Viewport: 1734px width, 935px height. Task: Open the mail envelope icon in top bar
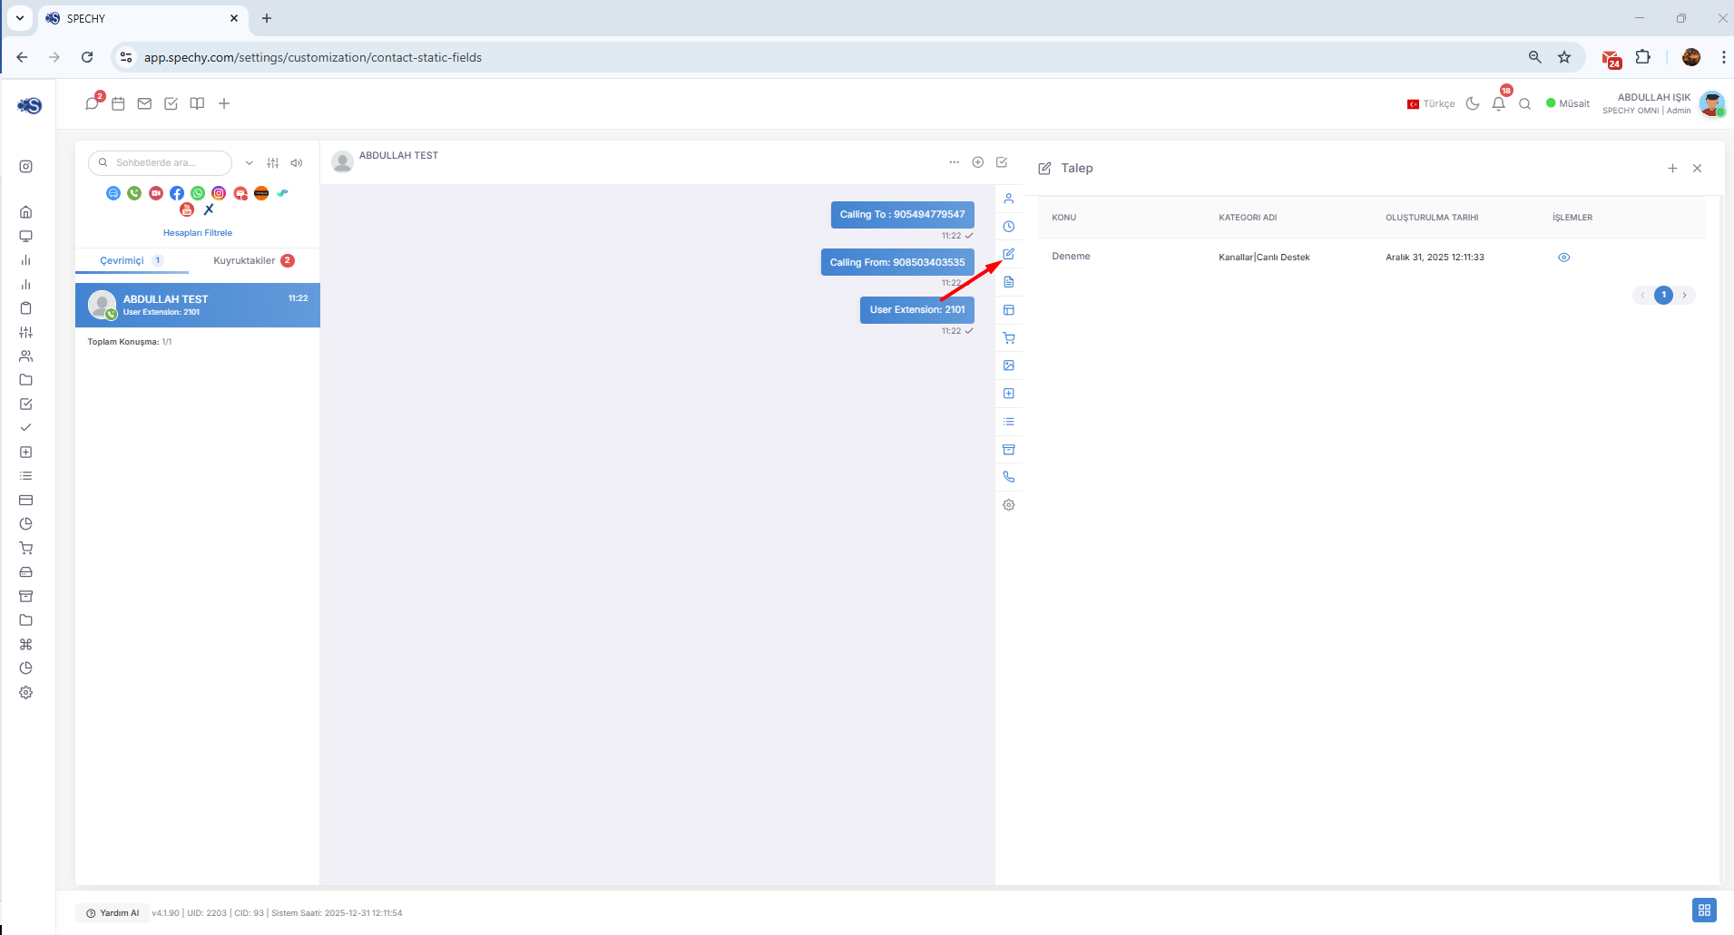pos(144,103)
